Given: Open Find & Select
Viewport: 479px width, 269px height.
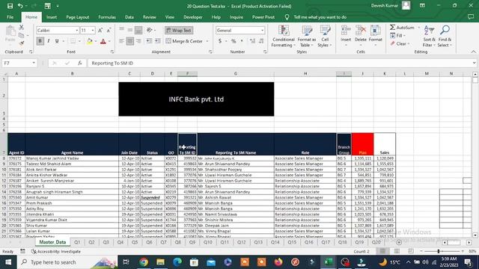Looking at the screenshot, I should pyautogui.click(x=445, y=37).
